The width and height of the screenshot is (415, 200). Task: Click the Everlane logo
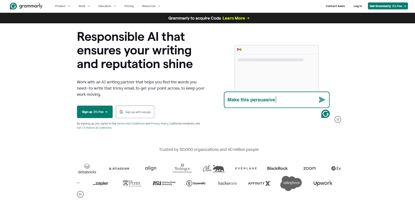point(246,168)
